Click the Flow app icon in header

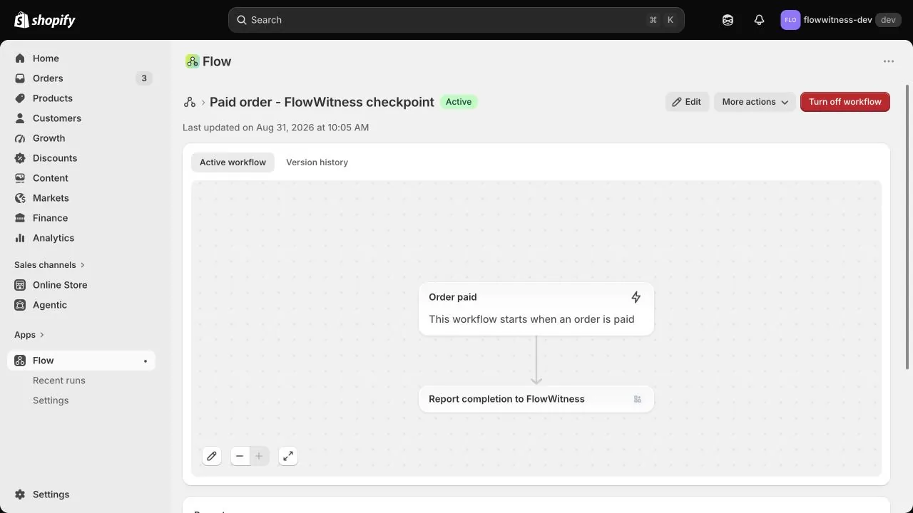click(x=192, y=61)
